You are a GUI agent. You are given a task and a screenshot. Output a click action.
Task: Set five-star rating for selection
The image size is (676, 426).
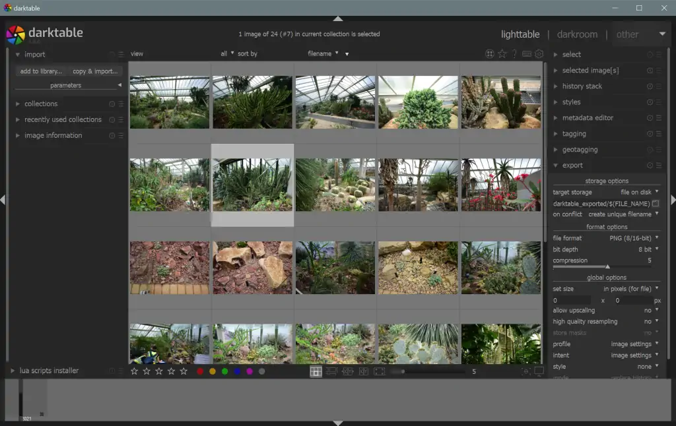click(184, 371)
